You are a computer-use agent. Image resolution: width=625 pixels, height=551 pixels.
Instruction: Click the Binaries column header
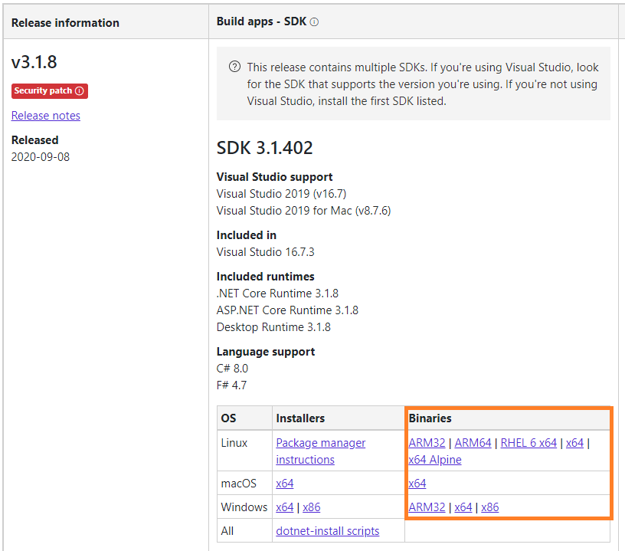click(430, 418)
